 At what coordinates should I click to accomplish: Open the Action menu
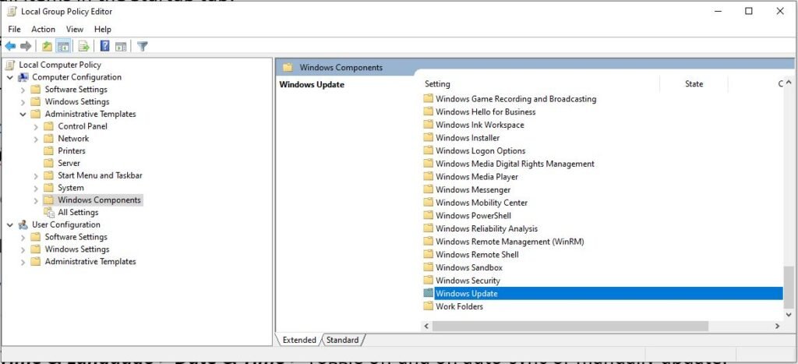tap(43, 30)
